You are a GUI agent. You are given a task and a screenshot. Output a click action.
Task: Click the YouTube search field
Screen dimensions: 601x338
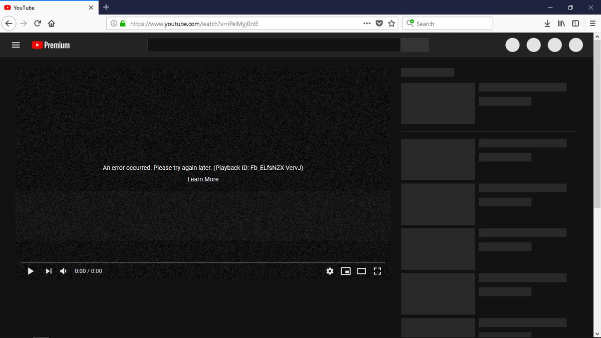274,45
